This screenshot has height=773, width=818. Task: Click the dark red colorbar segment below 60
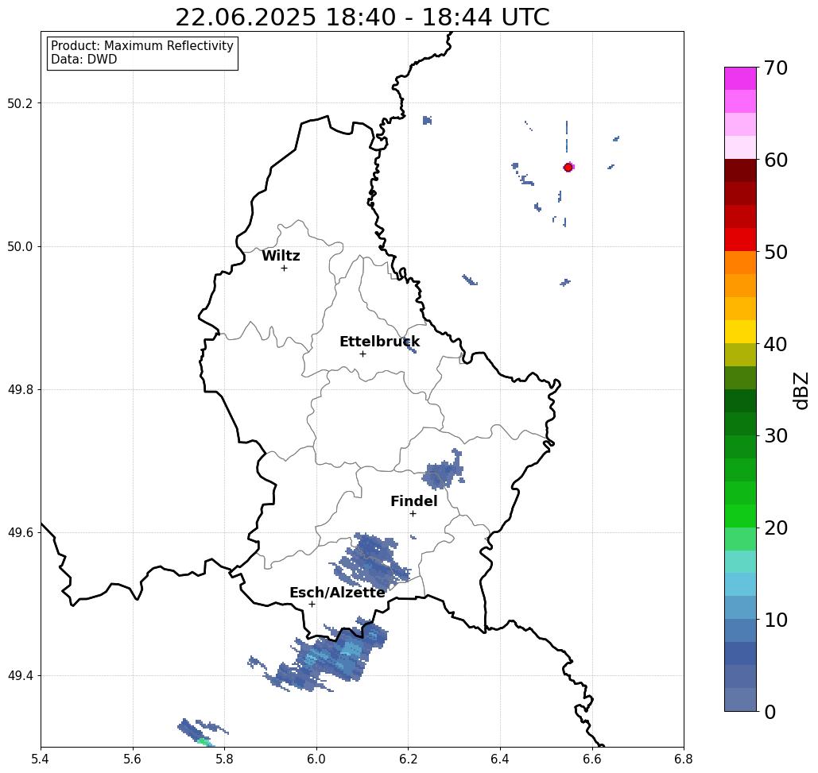[740, 171]
